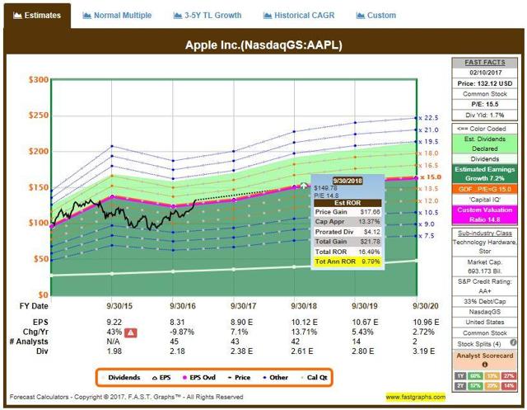Open the www.fastgraphs.com link
The width and height of the screenshot is (527, 410).
(x=415, y=397)
